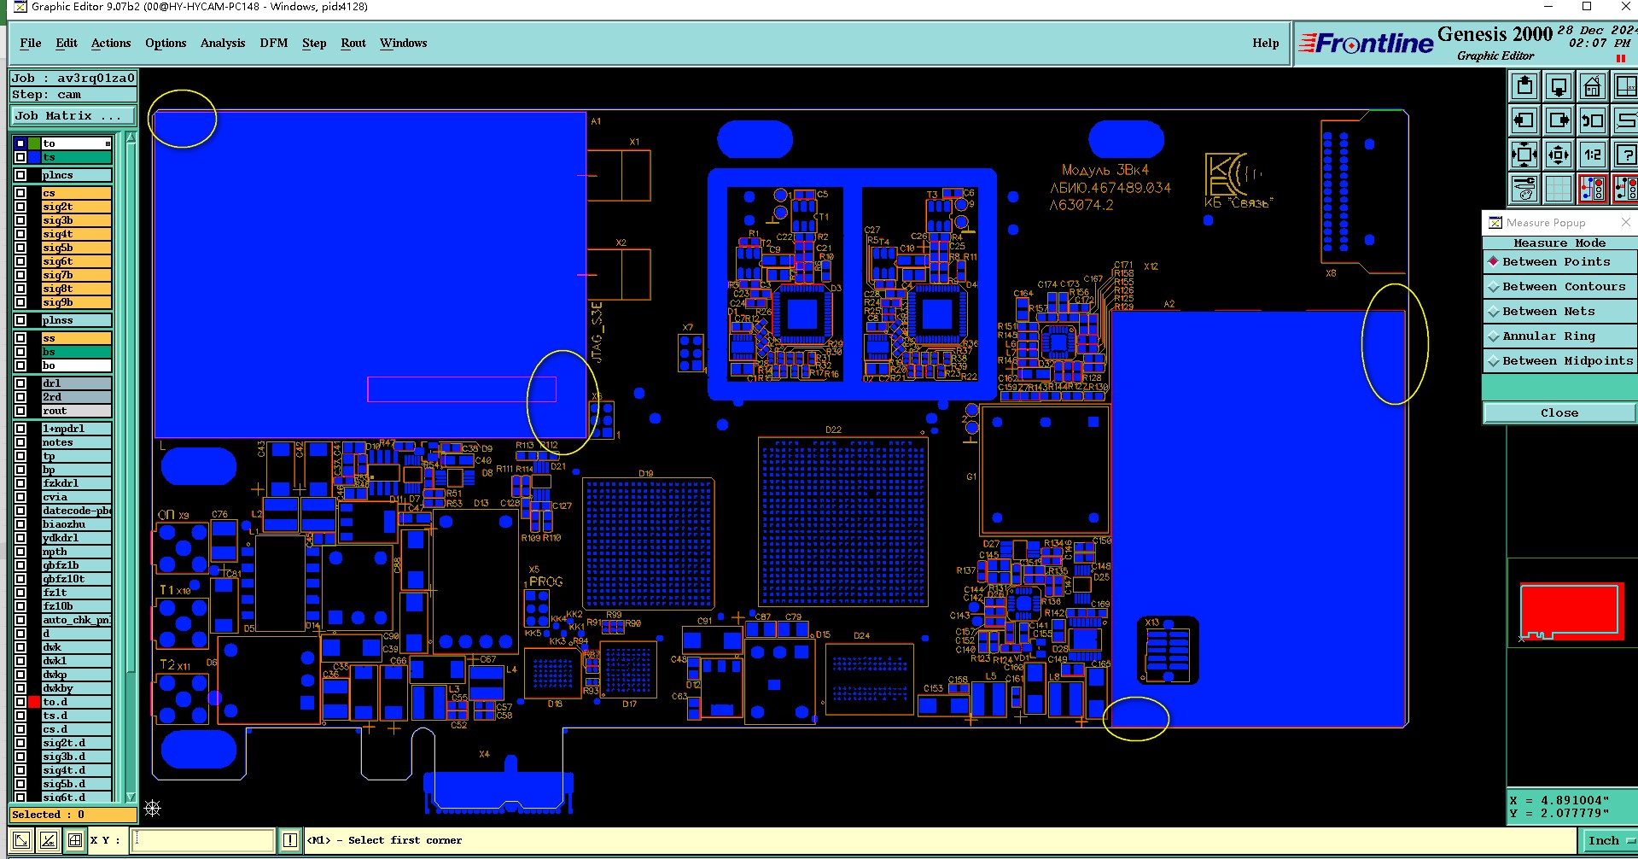Viewport: 1638px width, 859px height.
Task: Click the pan up arrow icon
Action: 1524,86
